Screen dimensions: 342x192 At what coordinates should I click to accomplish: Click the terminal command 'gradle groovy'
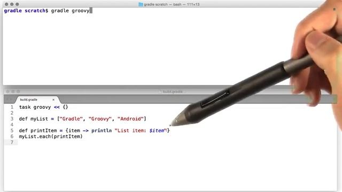coord(70,11)
